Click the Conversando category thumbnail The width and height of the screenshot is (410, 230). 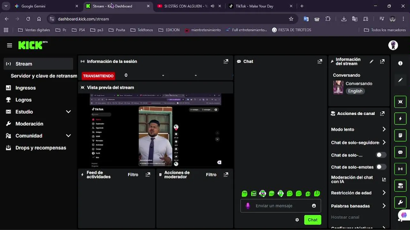click(338, 87)
